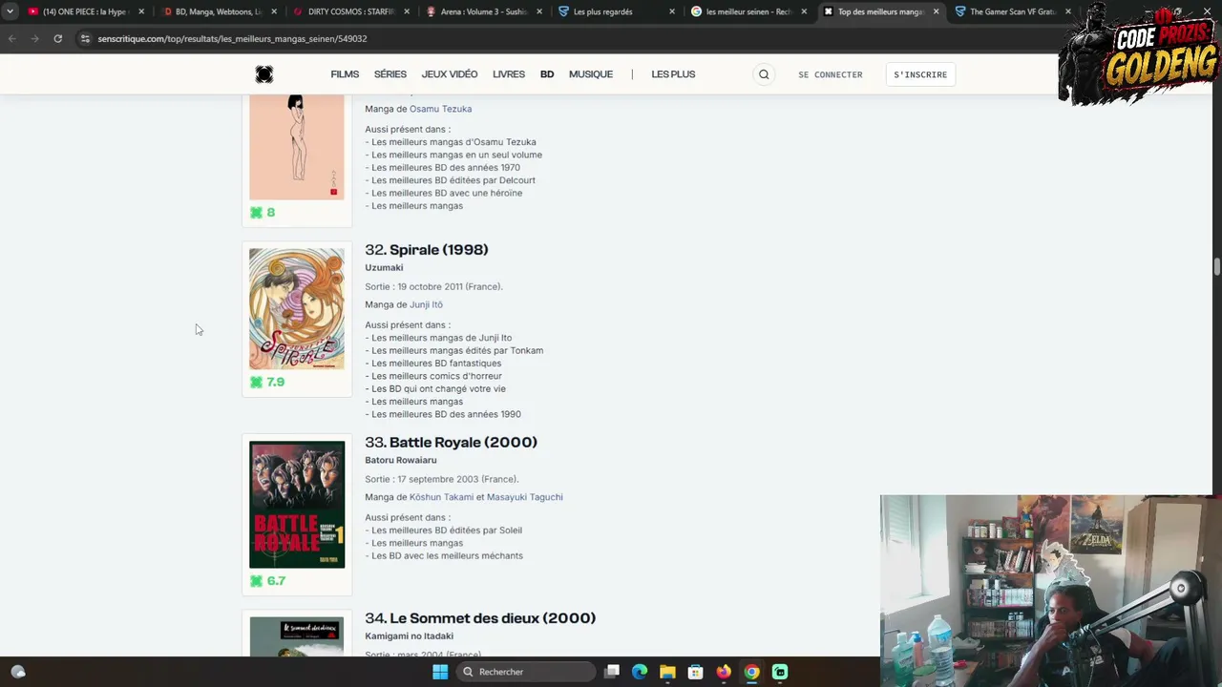1222x687 pixels.
Task: Open Les meilleurs mangas d'Osamu Tezuka list
Action: click(453, 142)
